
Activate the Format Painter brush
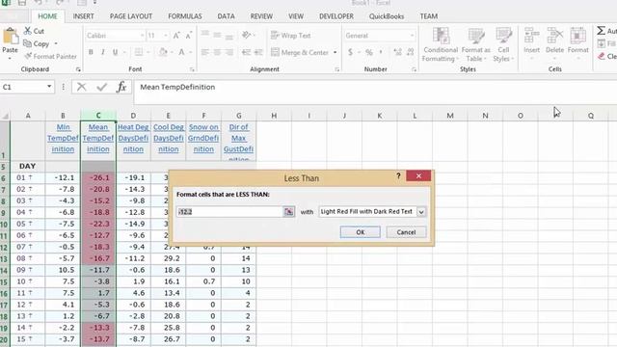click(28, 56)
